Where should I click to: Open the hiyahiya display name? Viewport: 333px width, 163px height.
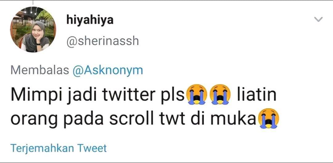[90, 20]
